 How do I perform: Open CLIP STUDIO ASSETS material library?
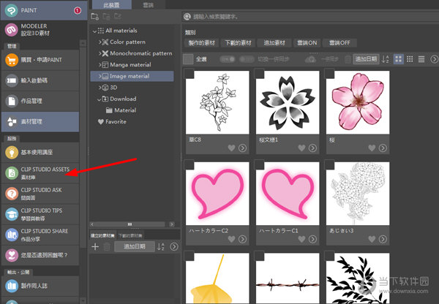coord(40,173)
